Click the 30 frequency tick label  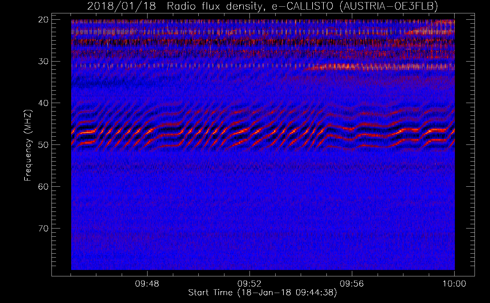pos(44,62)
